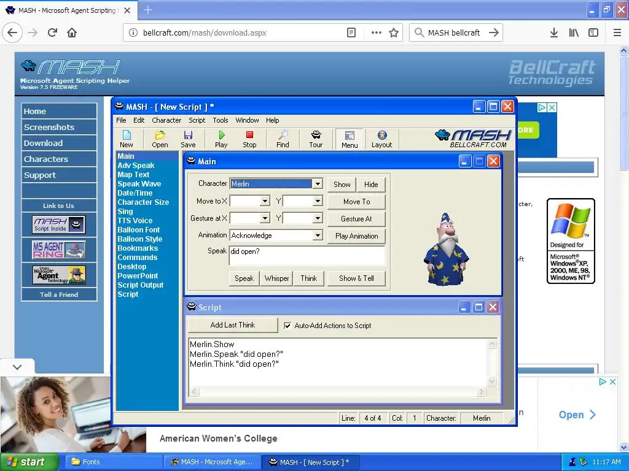Screen dimensions: 629x471
Task: Click the Show character button
Action: click(x=342, y=184)
